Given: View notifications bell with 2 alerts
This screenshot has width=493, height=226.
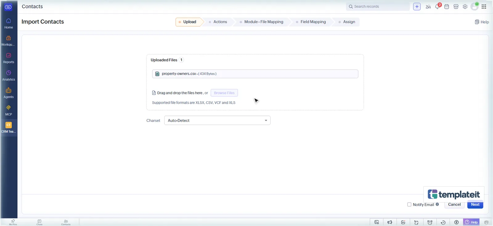Looking at the screenshot, I should point(438,6).
